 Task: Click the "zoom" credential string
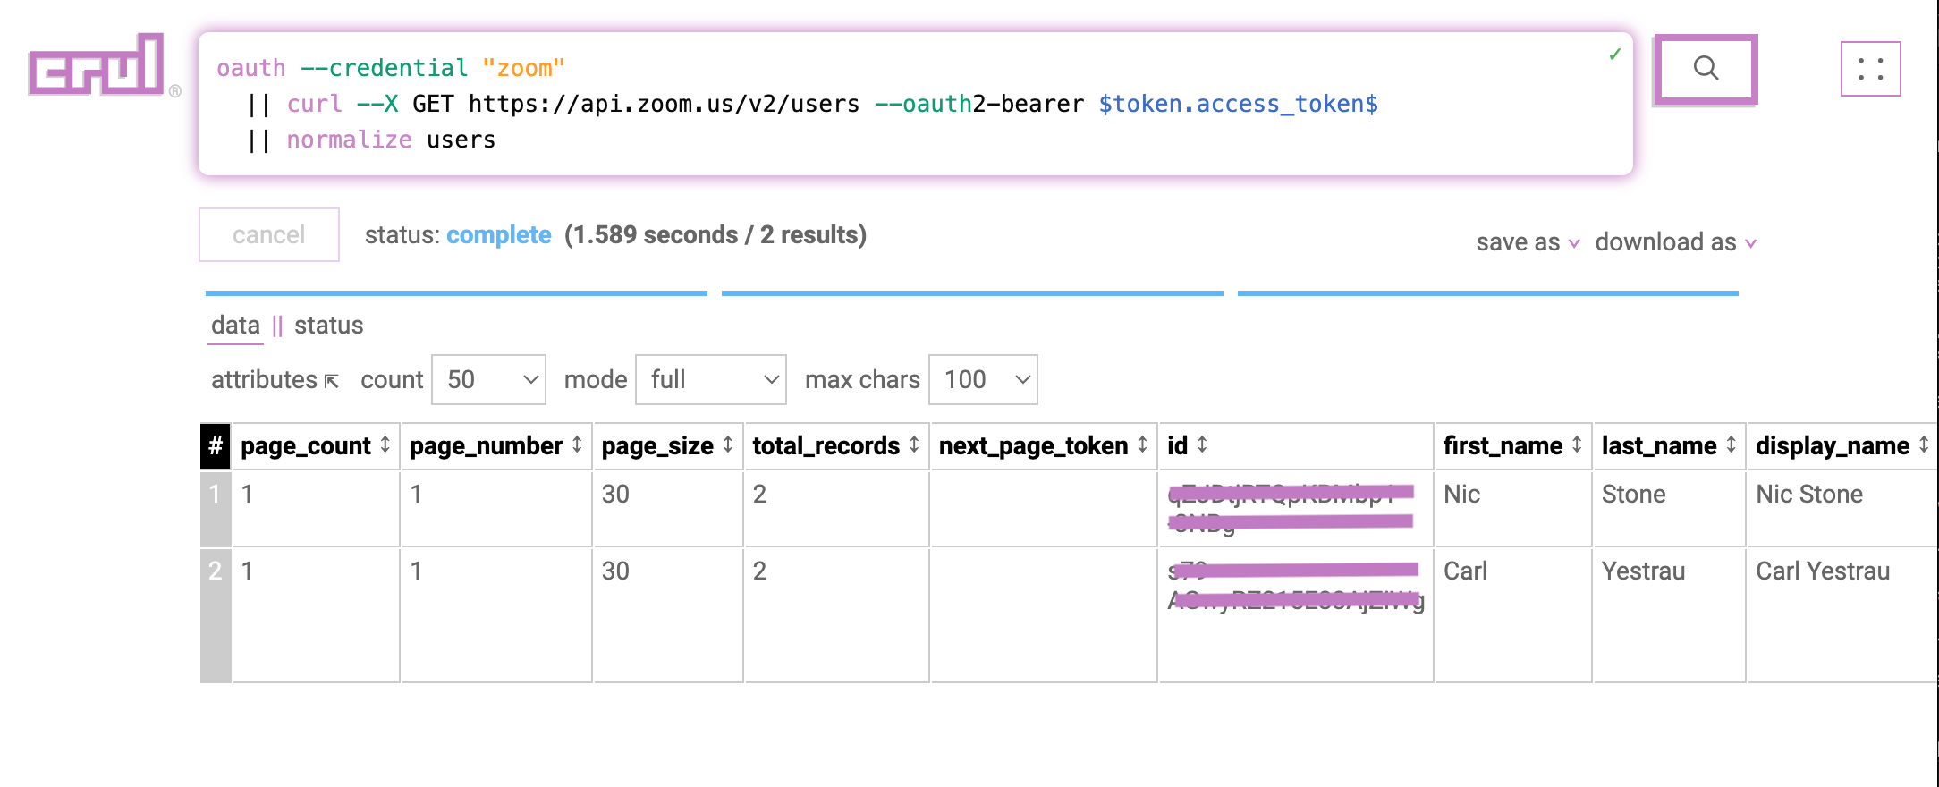(523, 69)
